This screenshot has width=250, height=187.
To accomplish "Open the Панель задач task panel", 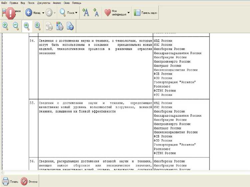I will pyautogui.click(x=145, y=13).
